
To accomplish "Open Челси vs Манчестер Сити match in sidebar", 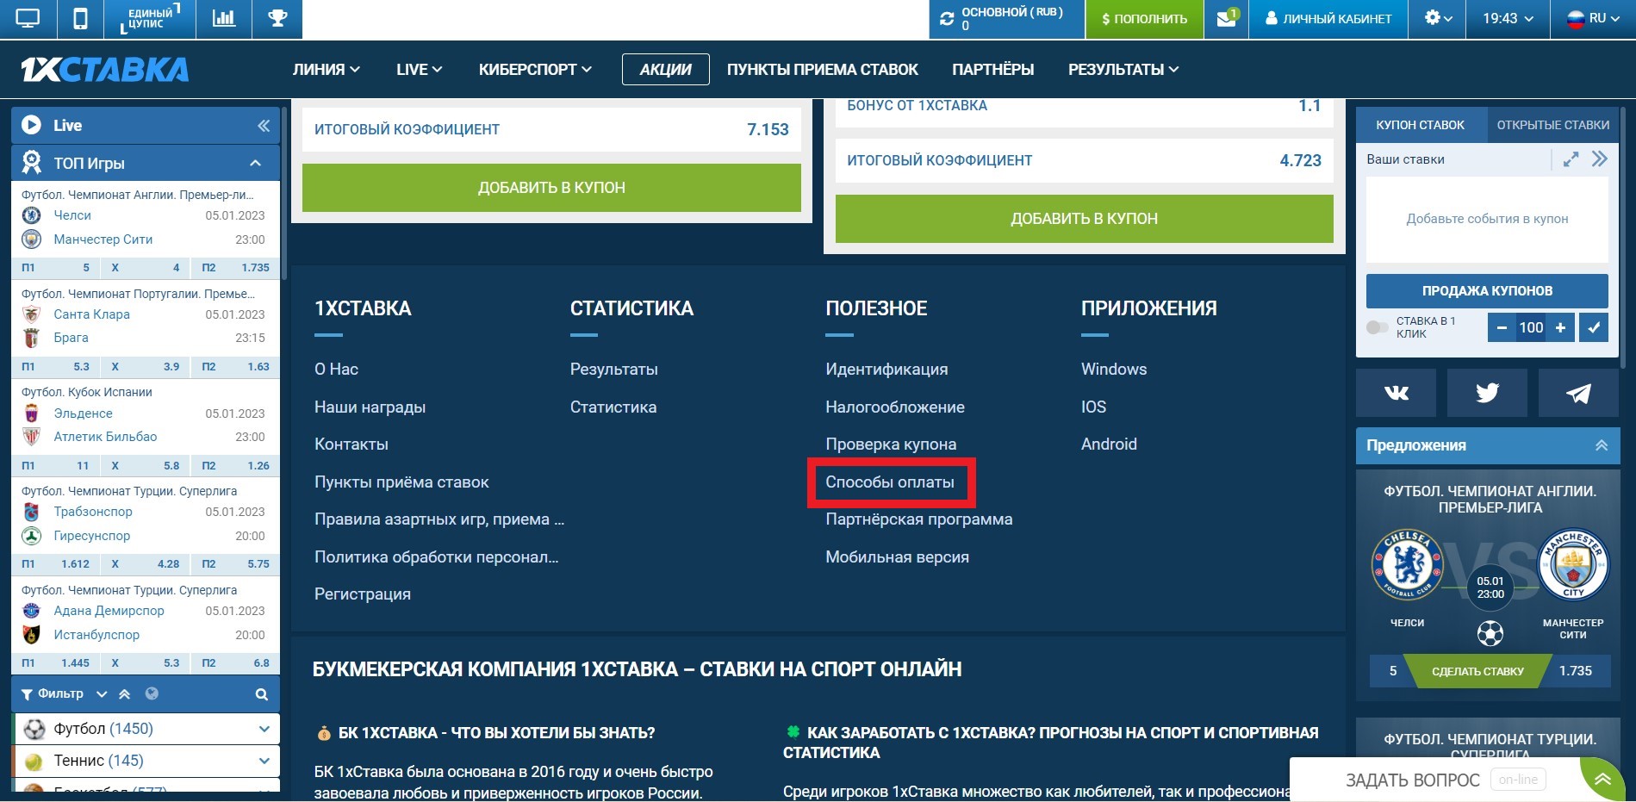I will (145, 227).
